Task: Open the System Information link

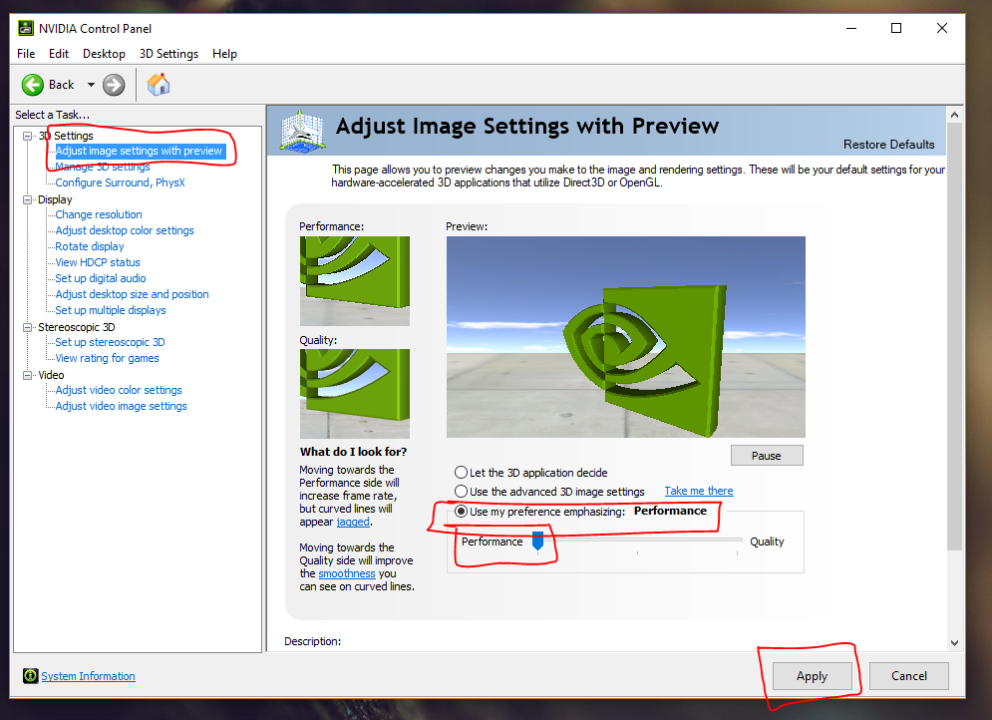Action: [x=88, y=676]
